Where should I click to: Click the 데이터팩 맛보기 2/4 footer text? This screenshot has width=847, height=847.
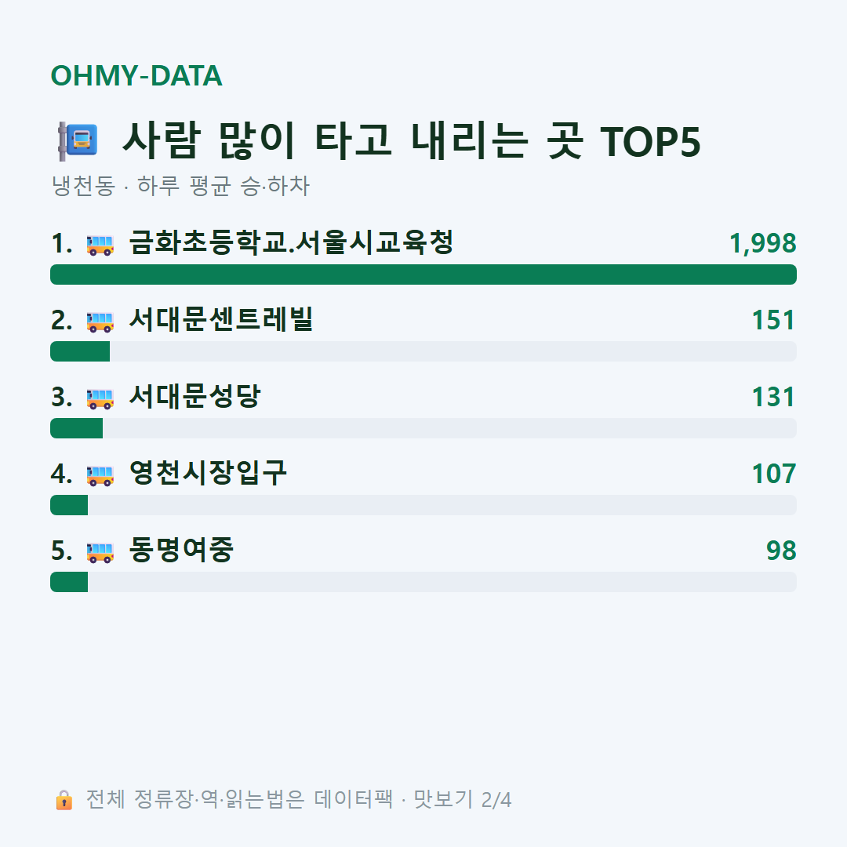tap(413, 799)
